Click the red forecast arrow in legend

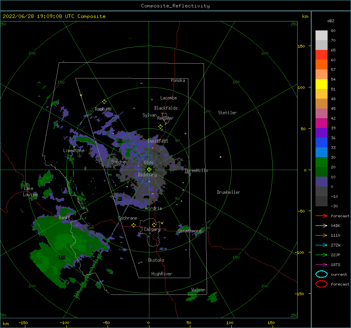click(x=321, y=216)
